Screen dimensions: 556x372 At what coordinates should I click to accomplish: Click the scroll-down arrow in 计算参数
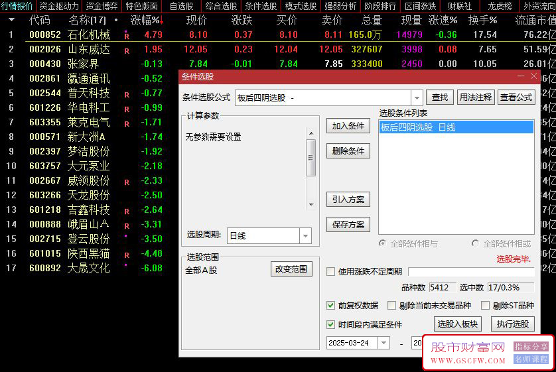pyautogui.click(x=311, y=204)
